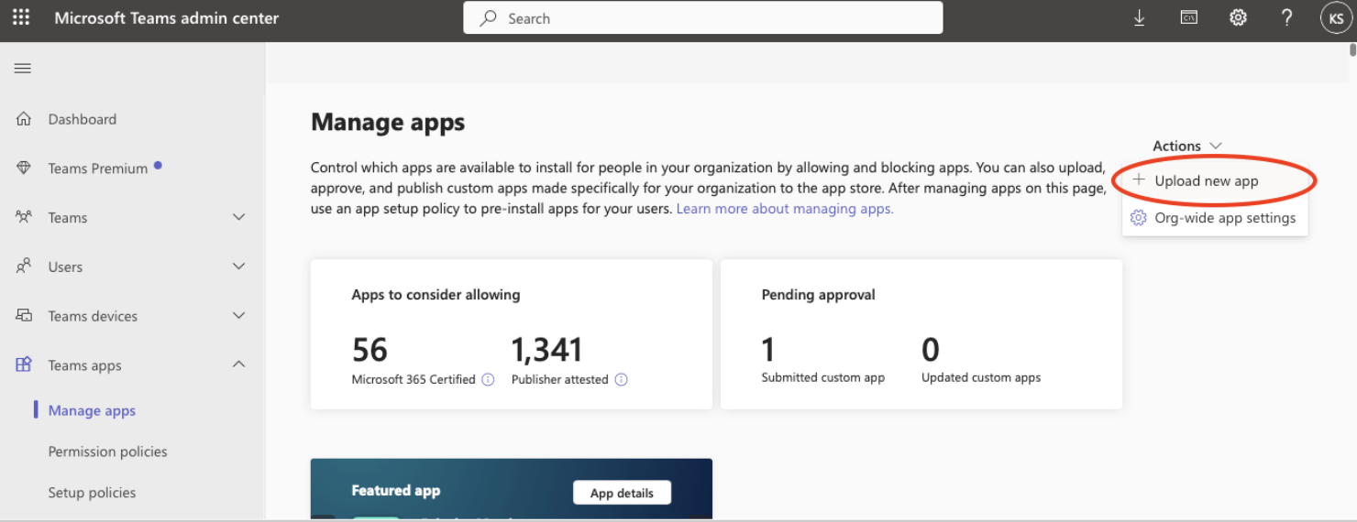Select Org-wide app settings menu entry
The image size is (1357, 522).
click(1215, 218)
